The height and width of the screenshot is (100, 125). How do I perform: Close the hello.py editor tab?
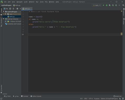(31, 9)
